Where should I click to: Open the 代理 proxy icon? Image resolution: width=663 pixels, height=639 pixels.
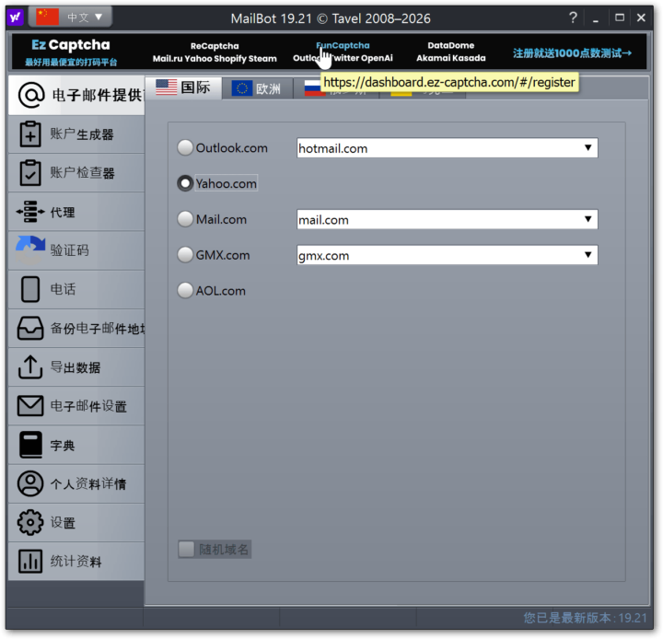[x=30, y=212]
